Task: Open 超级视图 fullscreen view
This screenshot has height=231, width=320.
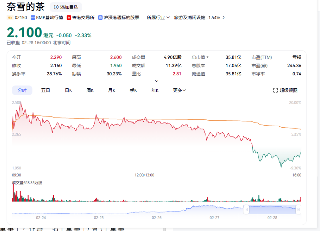Action: [x=285, y=90]
